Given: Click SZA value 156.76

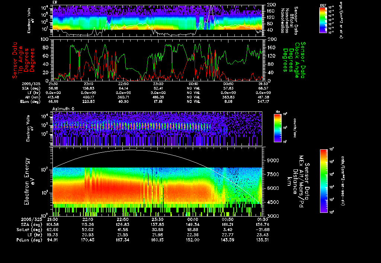Looking at the screenshot, I should 262,225.
